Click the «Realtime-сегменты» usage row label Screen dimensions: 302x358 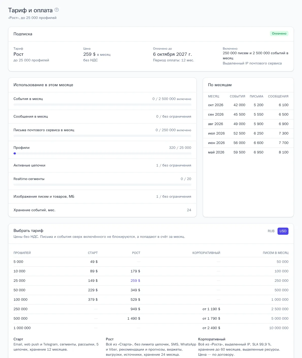point(29,179)
